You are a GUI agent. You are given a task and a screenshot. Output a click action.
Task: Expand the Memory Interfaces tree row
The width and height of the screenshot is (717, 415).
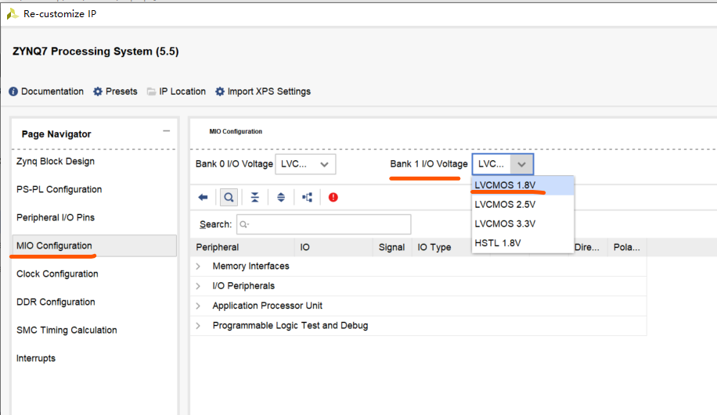198,267
